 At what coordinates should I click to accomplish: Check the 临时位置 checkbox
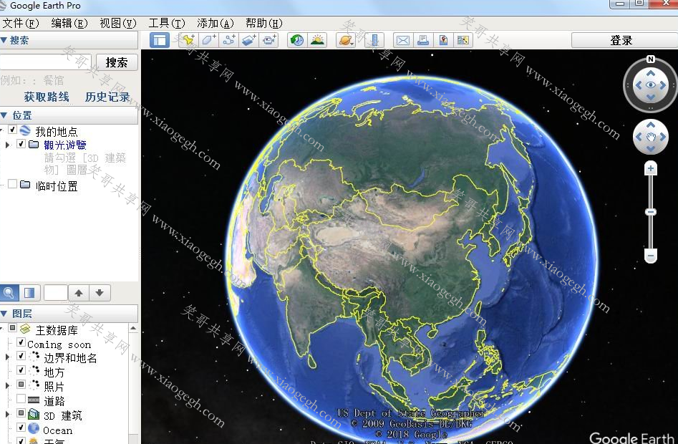(x=13, y=184)
